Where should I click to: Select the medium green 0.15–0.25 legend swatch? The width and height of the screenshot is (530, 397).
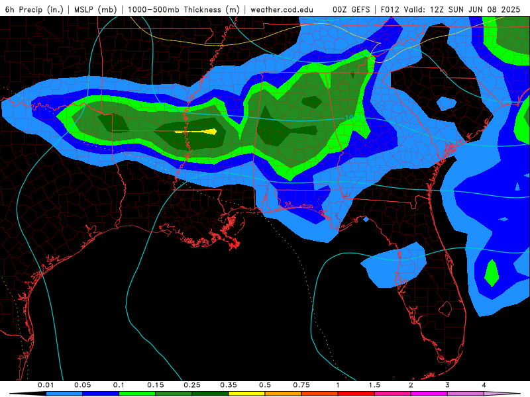pyautogui.click(x=174, y=394)
